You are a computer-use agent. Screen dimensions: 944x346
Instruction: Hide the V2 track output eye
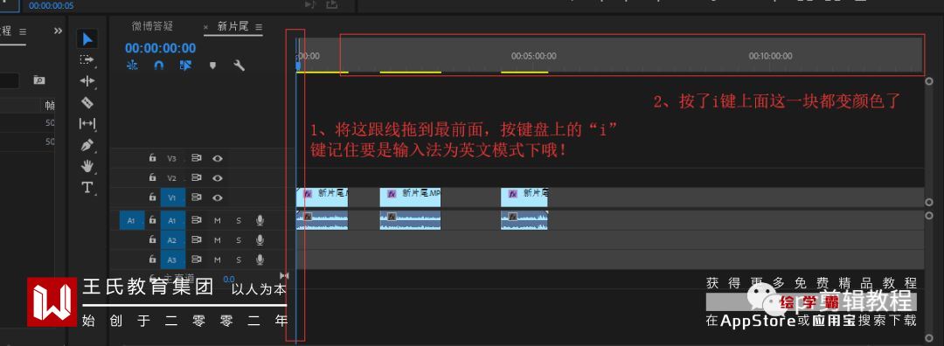coord(218,178)
